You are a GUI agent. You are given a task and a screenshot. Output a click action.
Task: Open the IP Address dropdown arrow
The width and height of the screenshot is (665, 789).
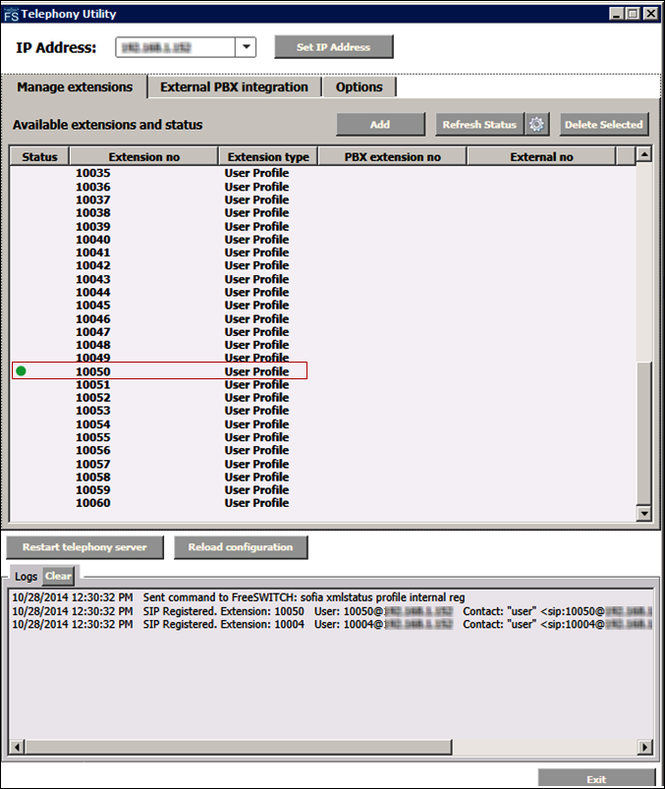point(246,47)
